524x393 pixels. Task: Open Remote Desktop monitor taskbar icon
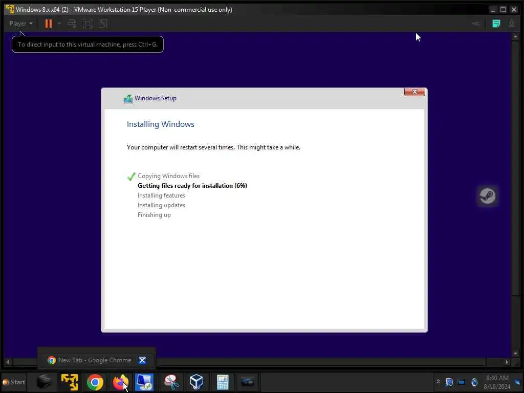pyautogui.click(x=144, y=382)
